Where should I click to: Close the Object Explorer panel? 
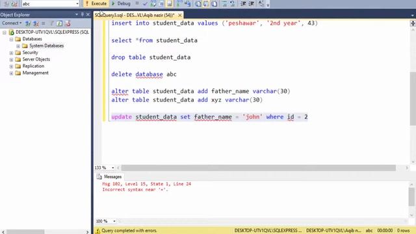(88, 14)
